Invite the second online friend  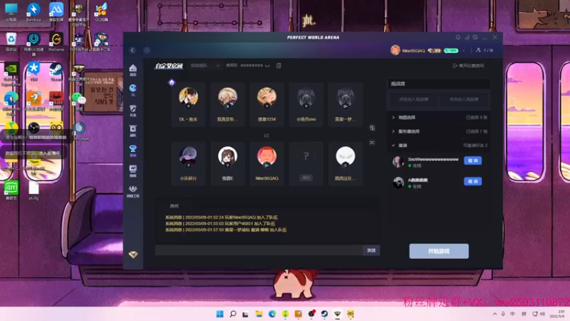(472, 181)
